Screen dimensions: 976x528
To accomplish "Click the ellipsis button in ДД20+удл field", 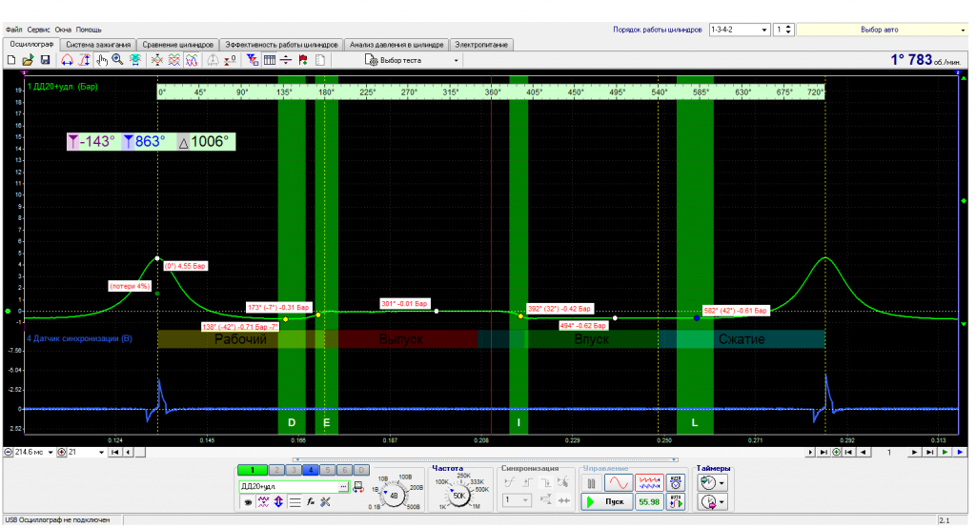I will tap(343, 487).
